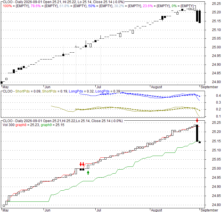
Task: Click the large black candle in bottom chart
Action: coord(197,133)
